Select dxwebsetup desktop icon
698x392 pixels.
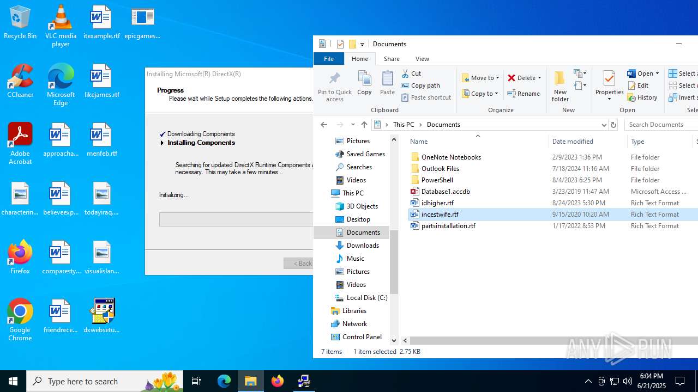102,316
